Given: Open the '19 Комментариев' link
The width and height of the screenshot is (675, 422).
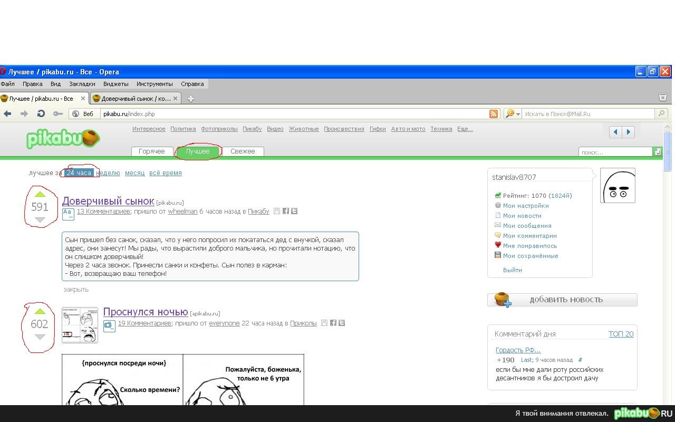Looking at the screenshot, I should 144,323.
